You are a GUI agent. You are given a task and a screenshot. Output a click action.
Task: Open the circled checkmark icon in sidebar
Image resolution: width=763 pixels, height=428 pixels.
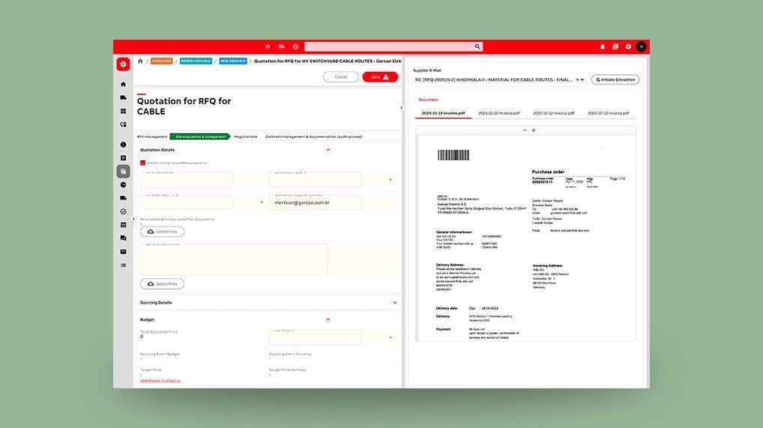coord(123,212)
